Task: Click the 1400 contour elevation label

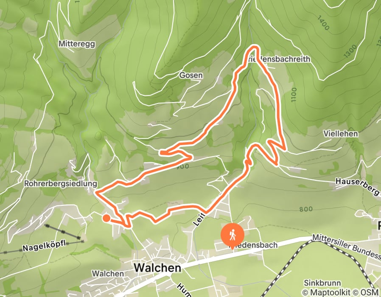Action: pyautogui.click(x=323, y=23)
